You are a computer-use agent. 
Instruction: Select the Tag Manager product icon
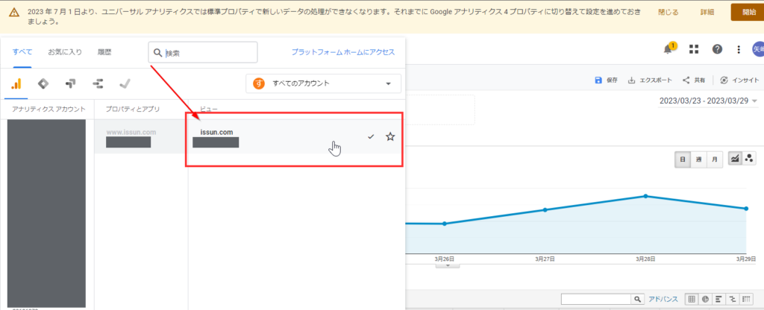[x=43, y=83]
